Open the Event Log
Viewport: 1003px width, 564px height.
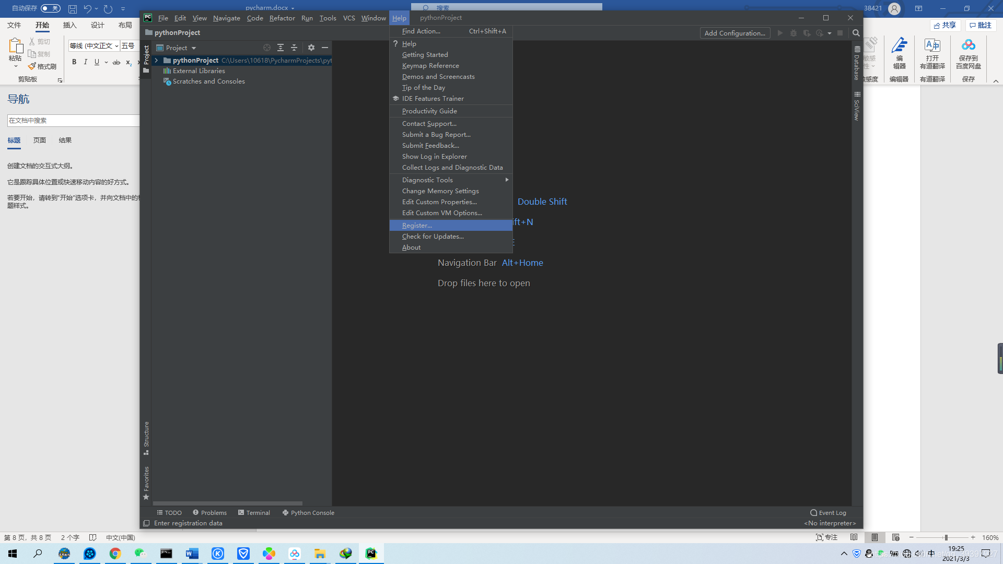coord(827,512)
